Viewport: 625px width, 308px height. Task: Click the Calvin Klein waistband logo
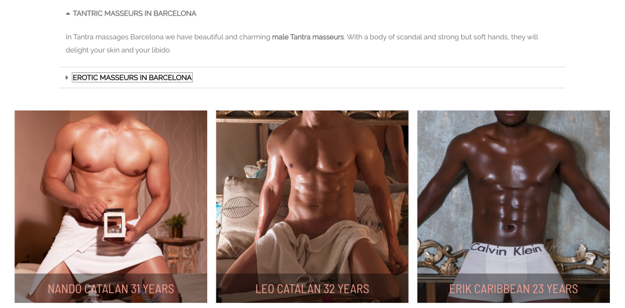point(506,250)
